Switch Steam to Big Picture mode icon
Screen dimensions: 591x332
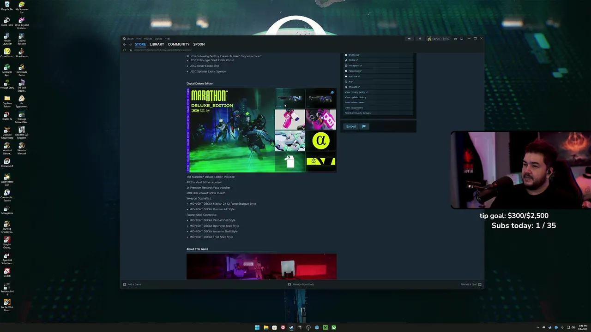pos(461,39)
